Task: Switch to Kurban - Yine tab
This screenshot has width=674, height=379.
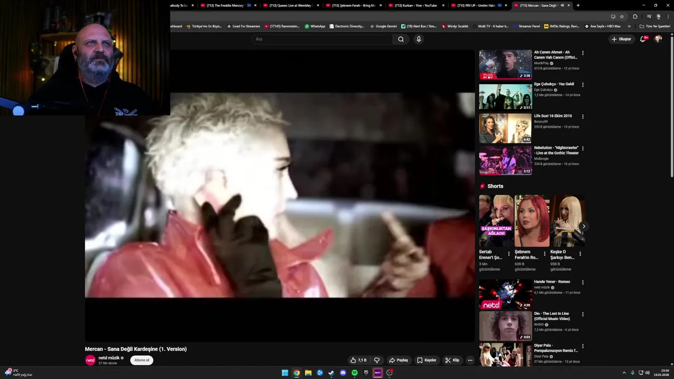Action: click(417, 5)
